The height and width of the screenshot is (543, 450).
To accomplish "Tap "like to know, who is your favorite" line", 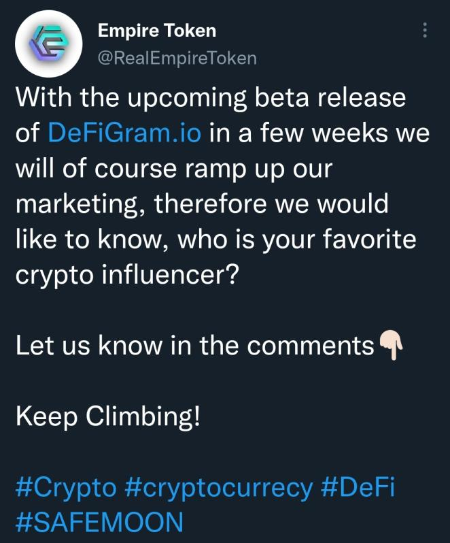I will (x=216, y=240).
